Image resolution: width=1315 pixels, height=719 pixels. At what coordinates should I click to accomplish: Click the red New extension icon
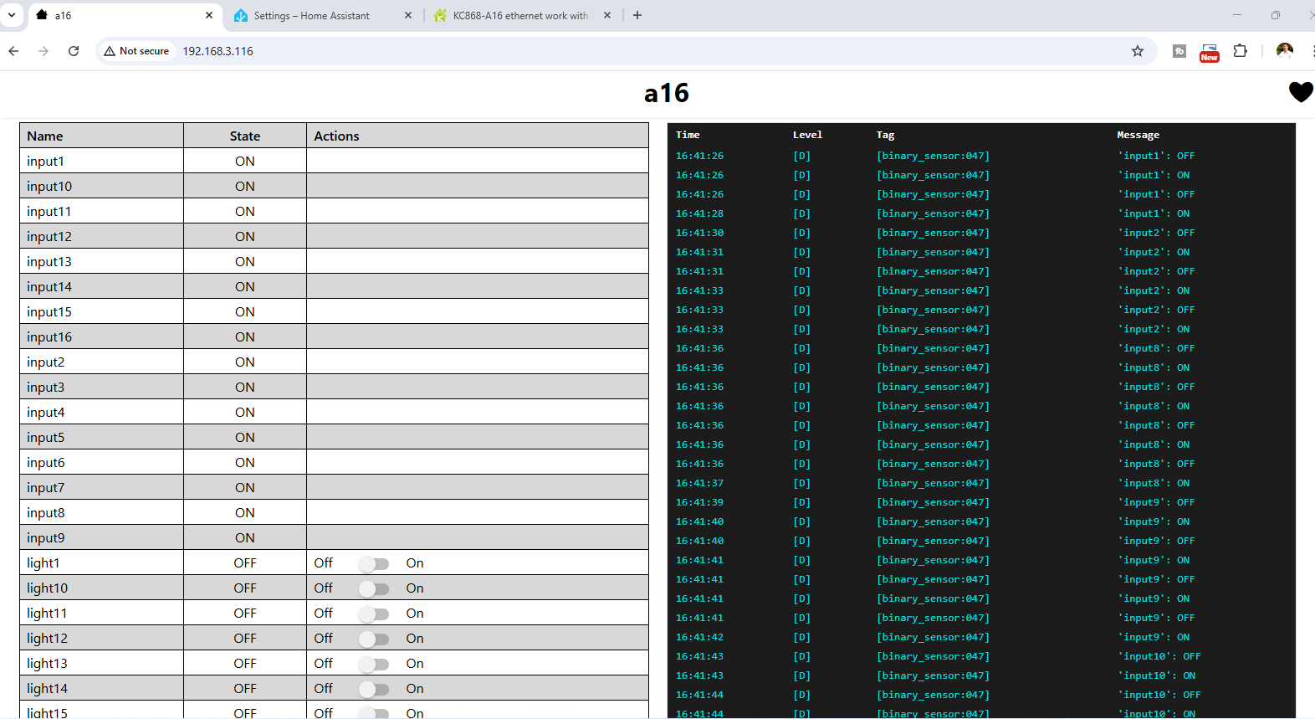tap(1209, 52)
